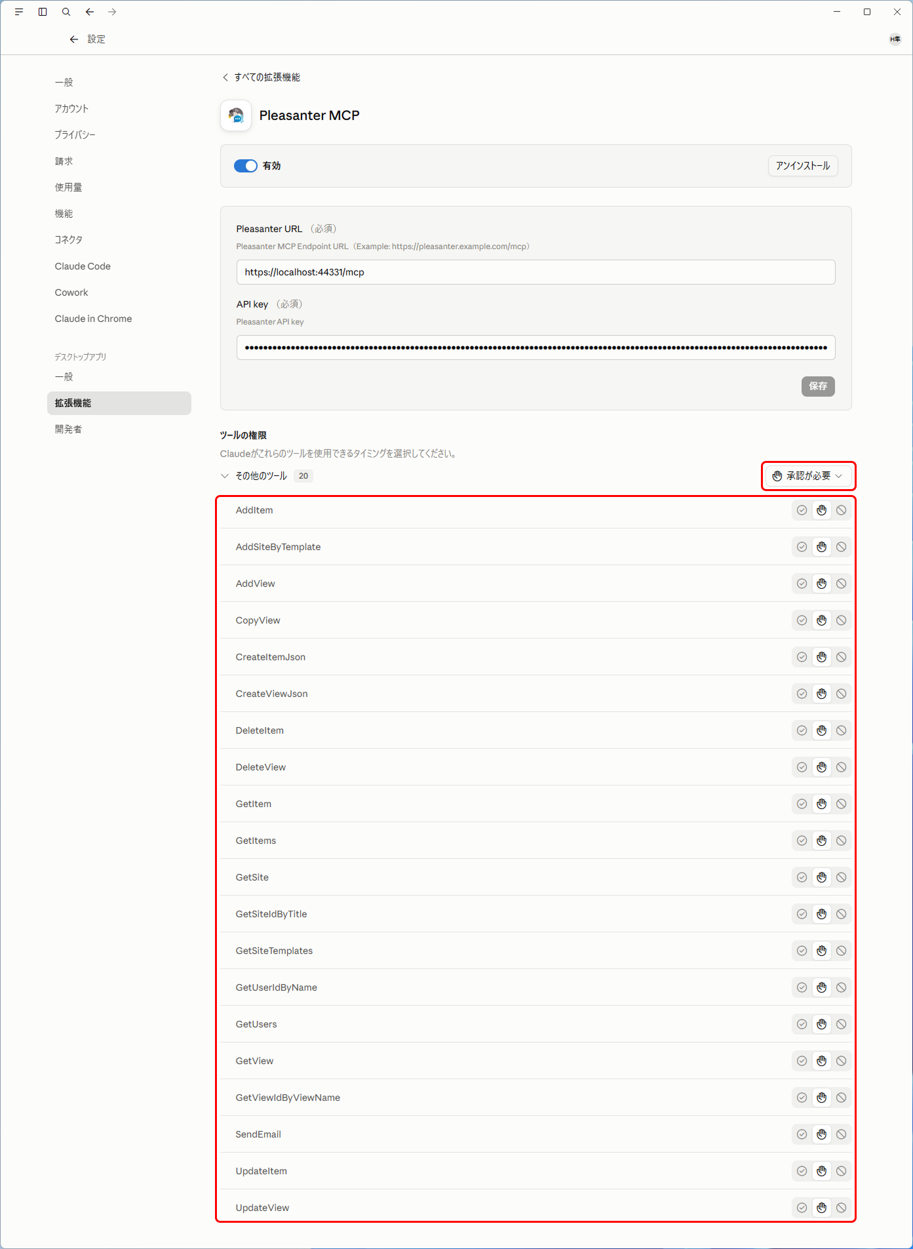Go back to すべての拡張機能 link
913x1249 pixels.
(261, 77)
